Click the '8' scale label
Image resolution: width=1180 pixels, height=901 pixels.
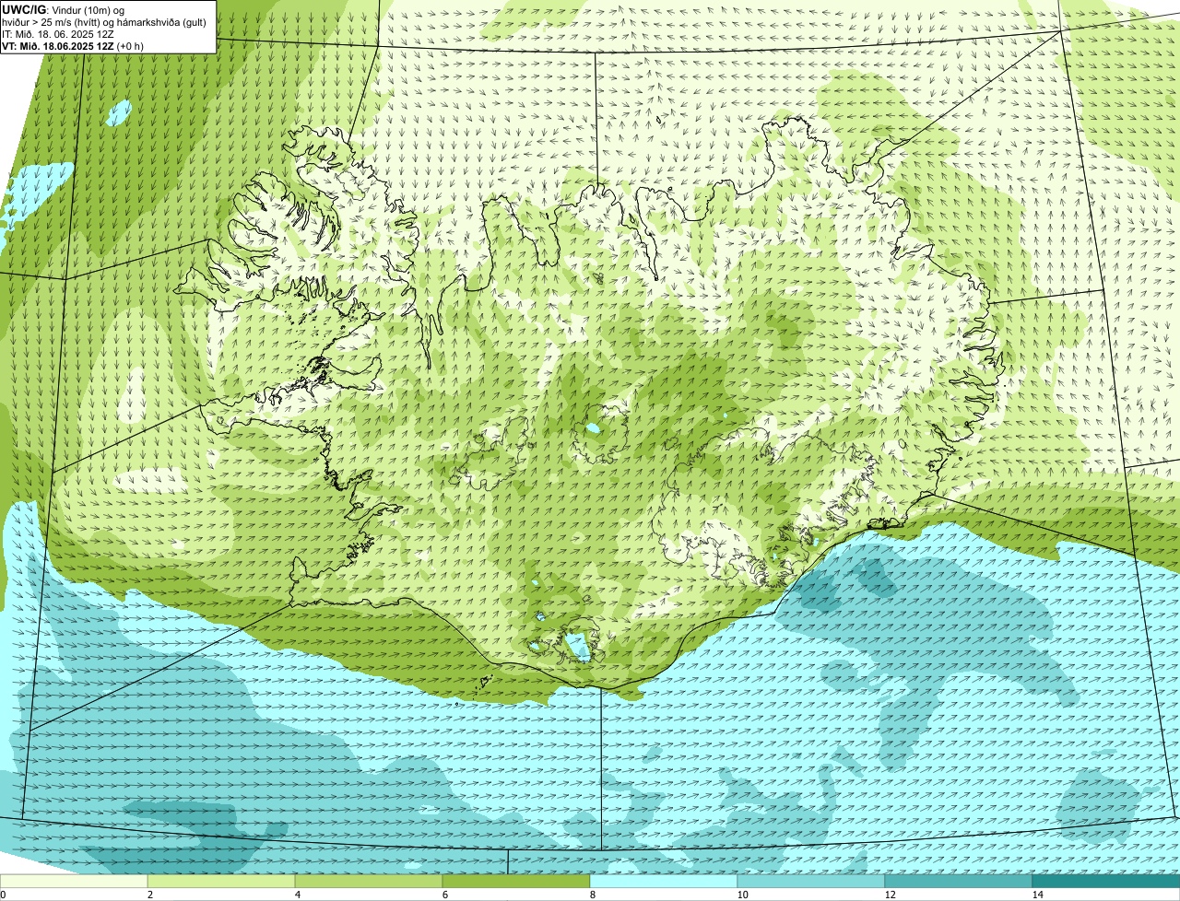592,895
